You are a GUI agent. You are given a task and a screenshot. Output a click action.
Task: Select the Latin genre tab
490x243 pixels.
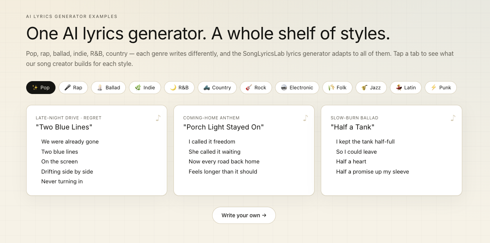(x=406, y=88)
